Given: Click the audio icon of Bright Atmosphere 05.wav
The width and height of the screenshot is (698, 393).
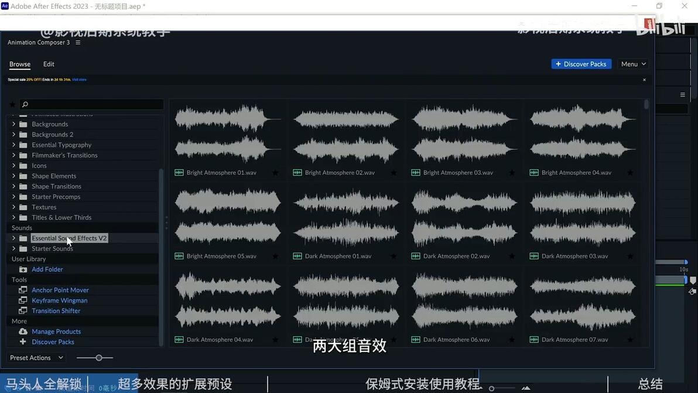Looking at the screenshot, I should click(179, 256).
